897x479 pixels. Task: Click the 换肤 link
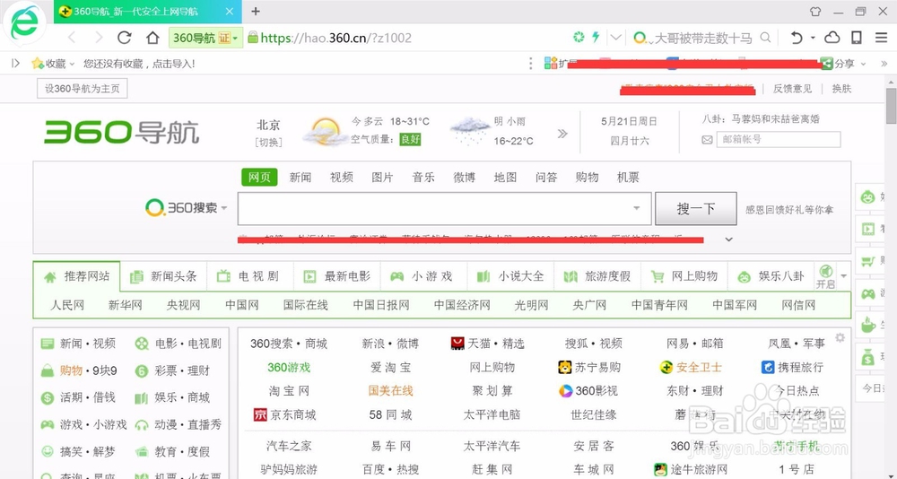coord(841,89)
